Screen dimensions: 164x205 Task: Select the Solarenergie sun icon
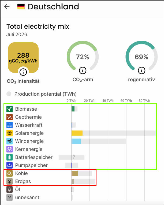pos(10,133)
